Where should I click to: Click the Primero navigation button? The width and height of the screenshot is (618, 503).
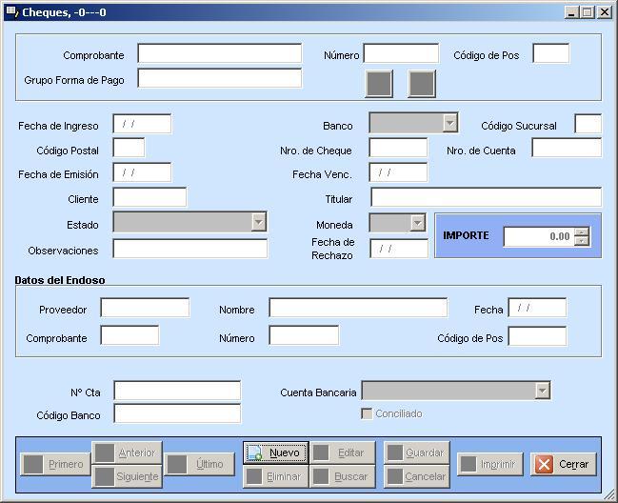[54, 465]
